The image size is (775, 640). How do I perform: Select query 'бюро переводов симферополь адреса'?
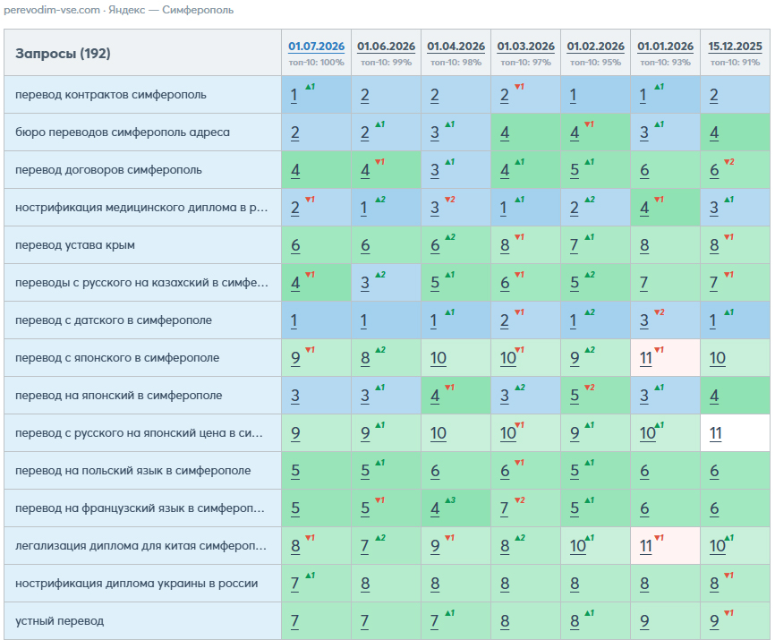[123, 132]
